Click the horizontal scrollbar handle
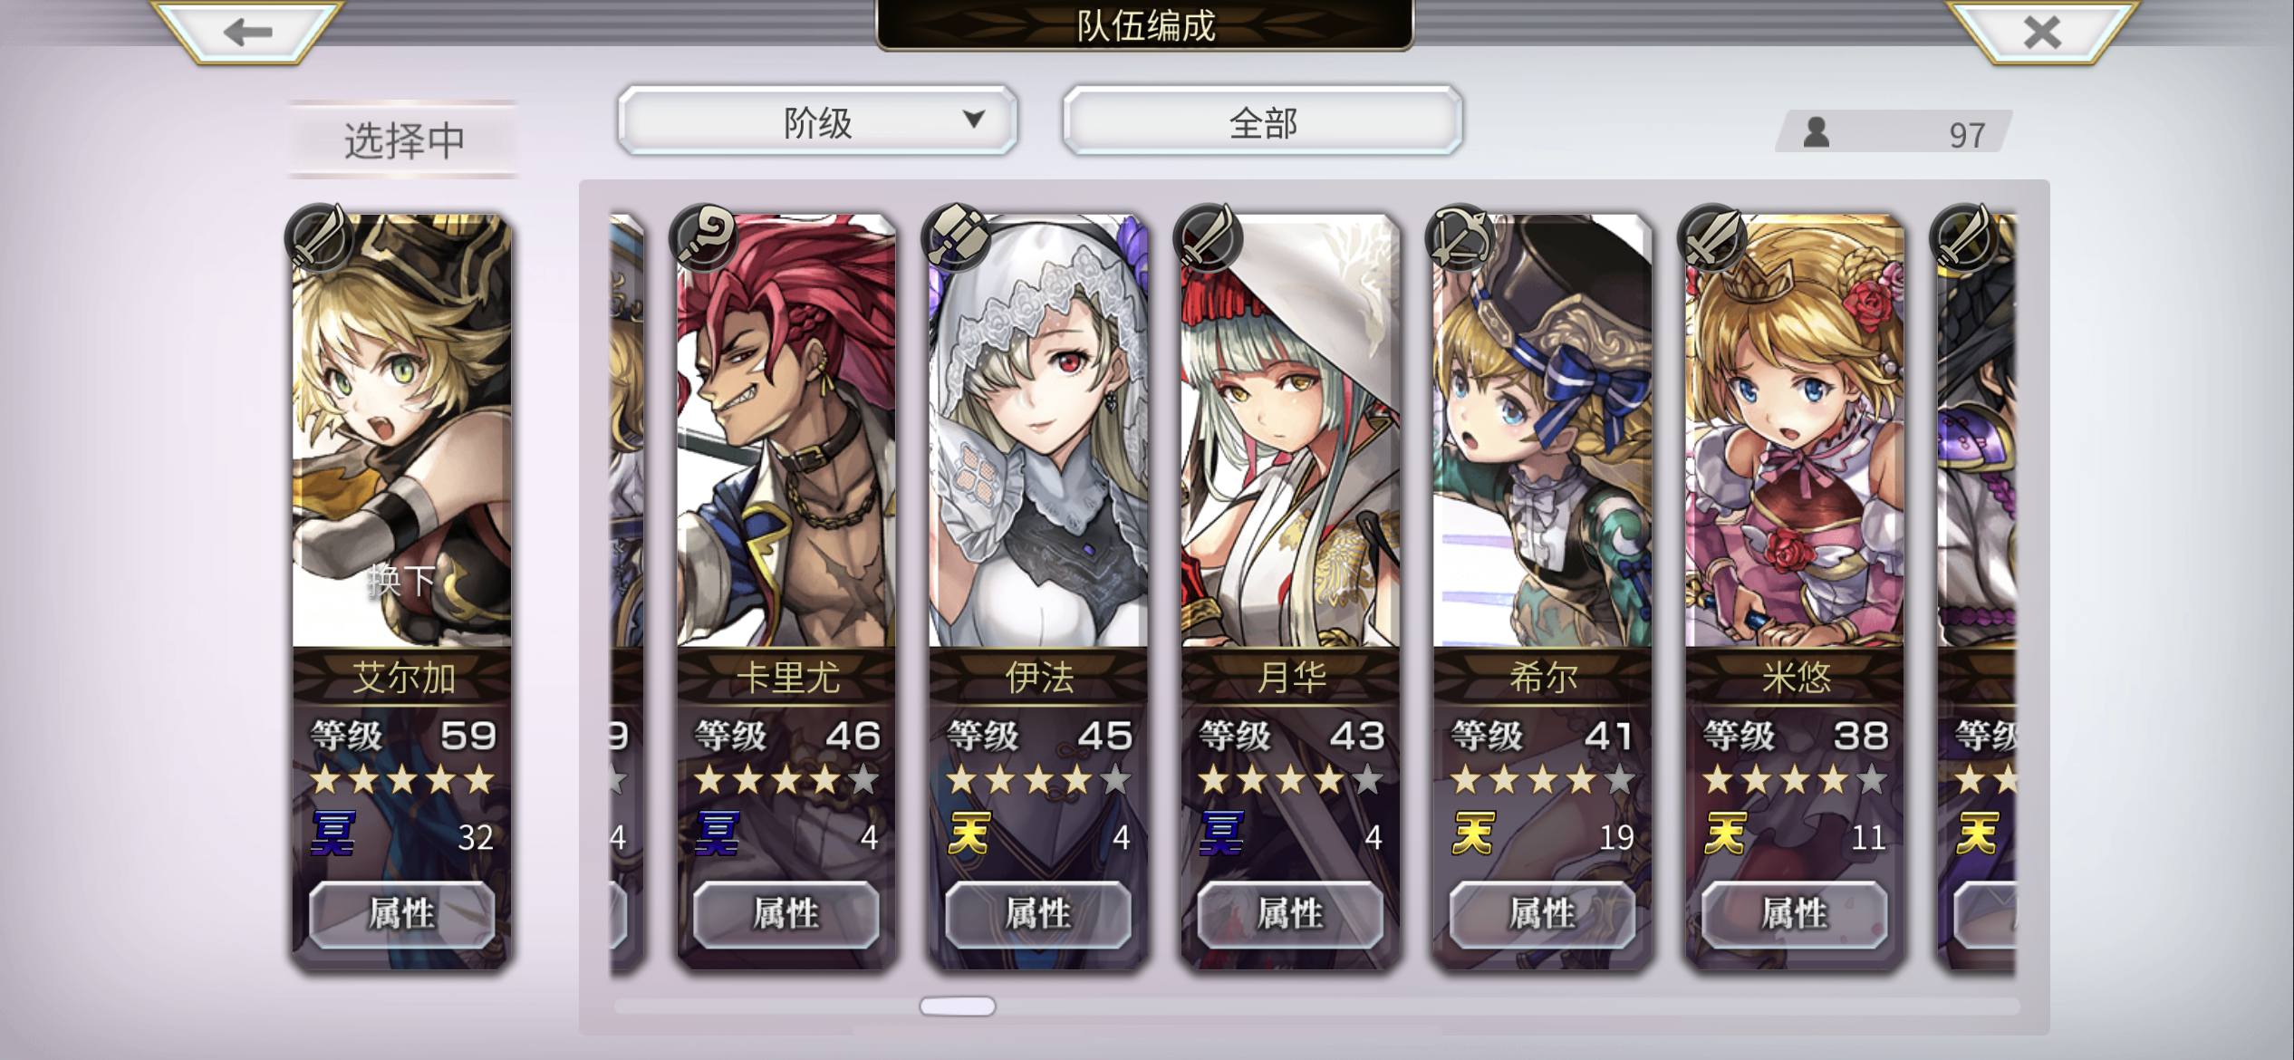 point(958,1006)
